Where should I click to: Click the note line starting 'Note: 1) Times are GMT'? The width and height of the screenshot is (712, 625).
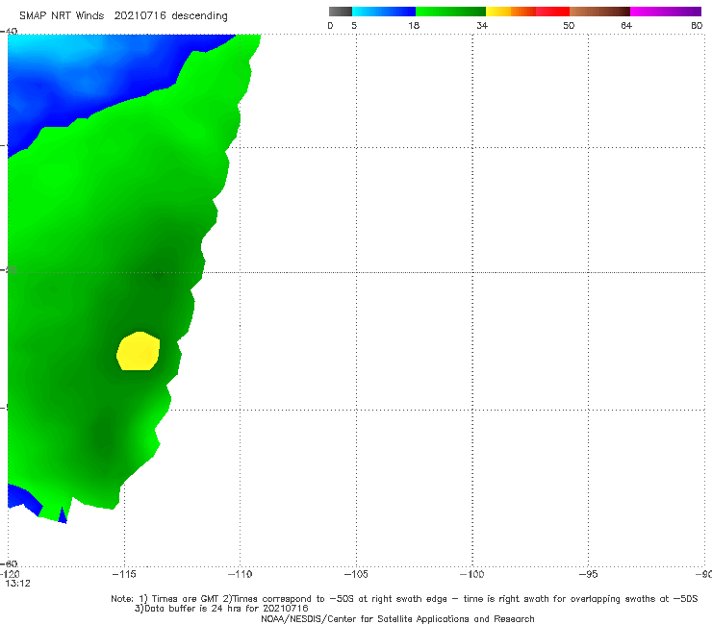[404, 599]
